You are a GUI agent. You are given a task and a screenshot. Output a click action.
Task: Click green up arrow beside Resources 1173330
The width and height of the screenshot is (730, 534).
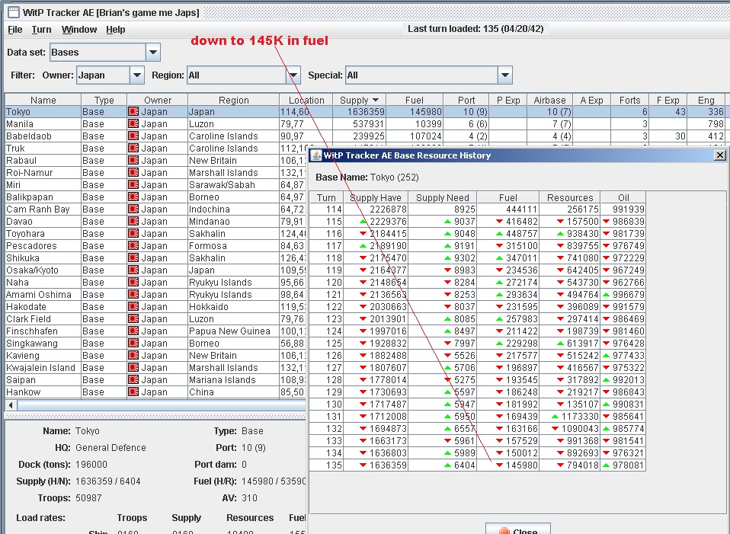(555, 416)
